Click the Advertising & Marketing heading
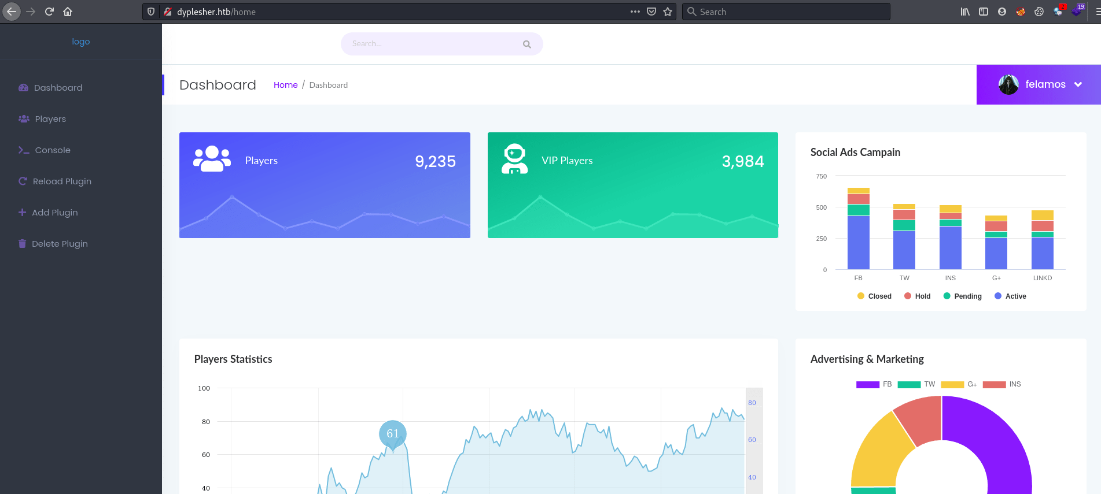 tap(867, 359)
